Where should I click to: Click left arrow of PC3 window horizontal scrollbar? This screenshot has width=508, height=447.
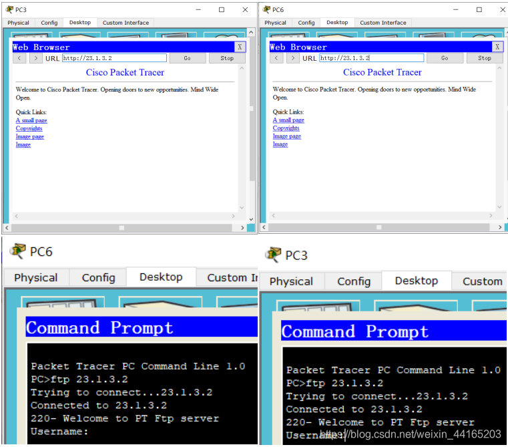tap(7, 228)
